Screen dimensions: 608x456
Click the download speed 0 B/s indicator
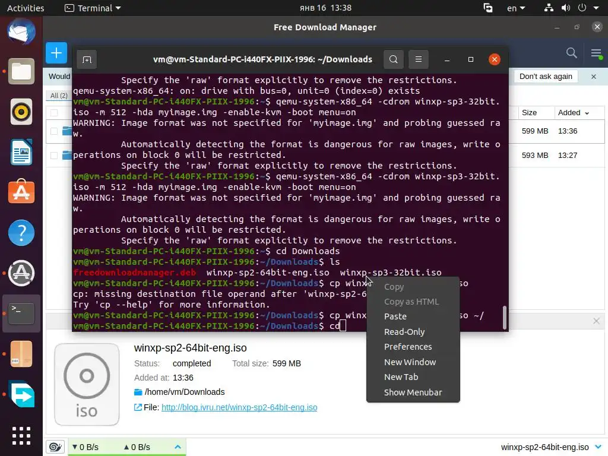85,447
